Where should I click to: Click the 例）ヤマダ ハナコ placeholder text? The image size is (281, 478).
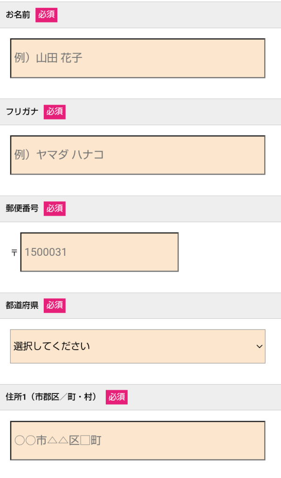[59, 155]
